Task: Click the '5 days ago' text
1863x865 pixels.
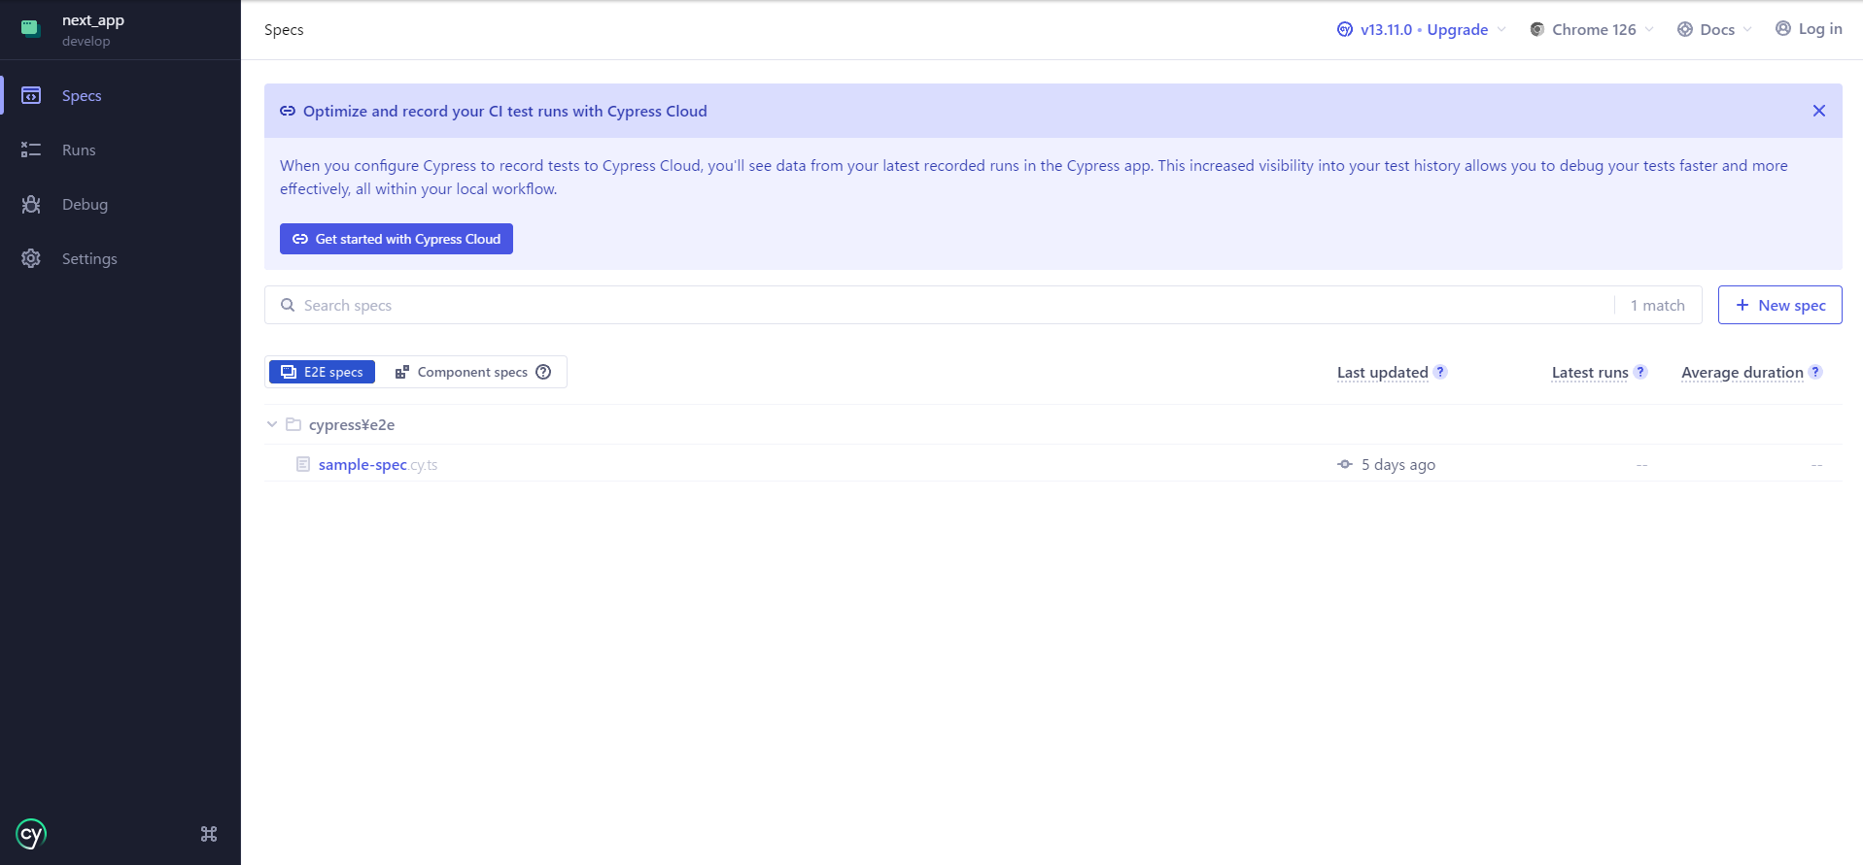Action: (1398, 465)
